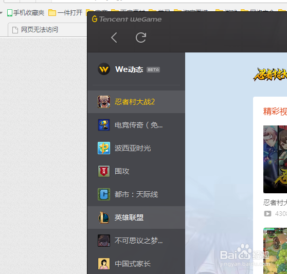Open 中国式家长 in the game list

pos(136,264)
